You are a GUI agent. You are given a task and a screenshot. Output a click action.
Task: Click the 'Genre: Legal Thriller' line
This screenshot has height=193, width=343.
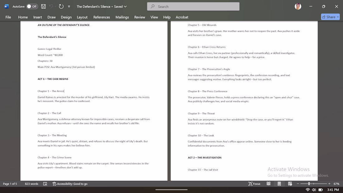pyautogui.click(x=50, y=49)
